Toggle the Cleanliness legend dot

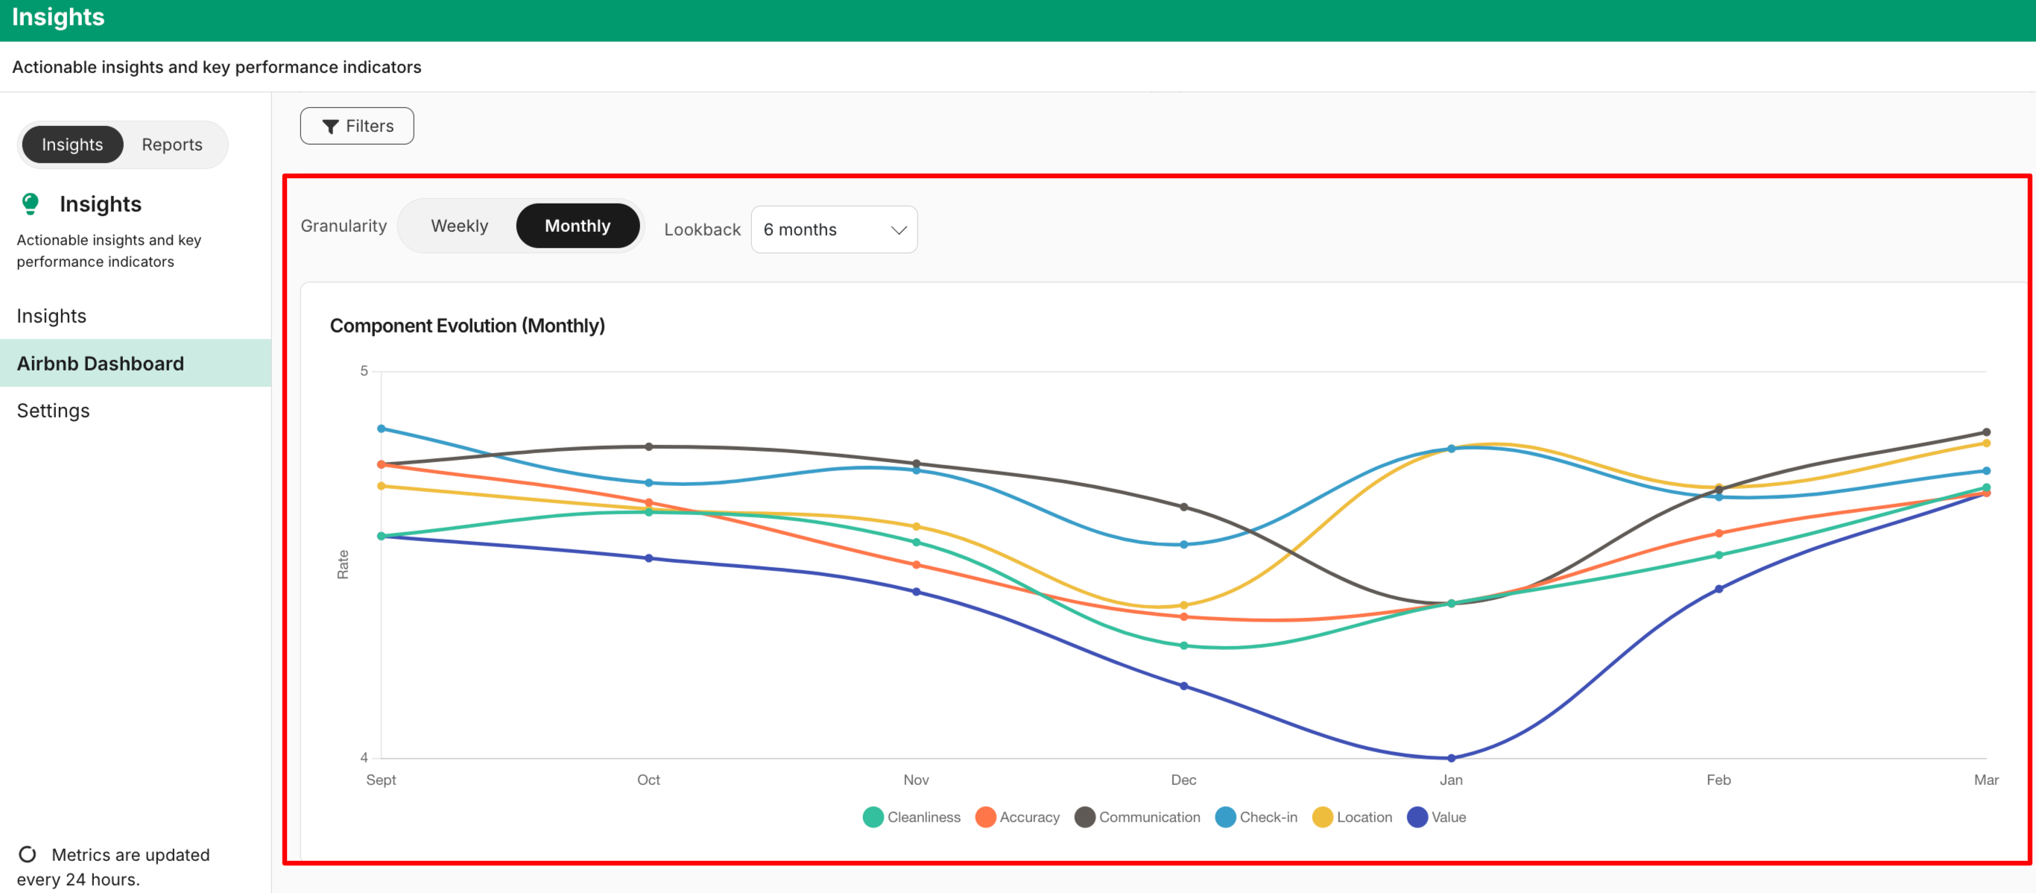click(873, 817)
